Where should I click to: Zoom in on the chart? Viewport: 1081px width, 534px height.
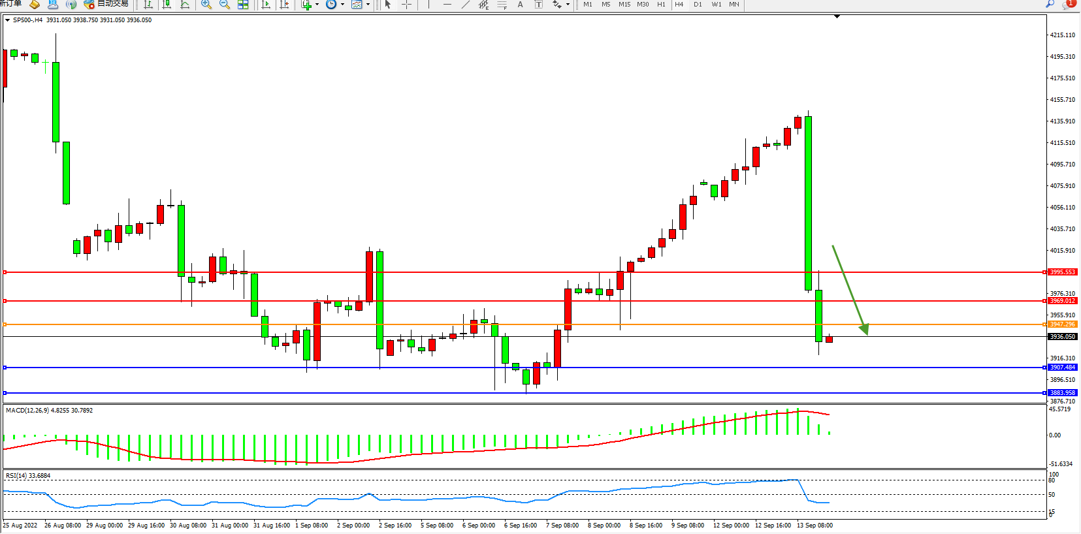(206, 5)
